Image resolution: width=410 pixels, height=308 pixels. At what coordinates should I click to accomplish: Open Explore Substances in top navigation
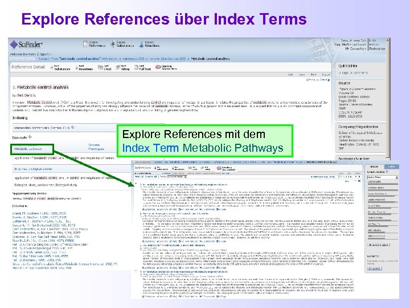(122, 44)
